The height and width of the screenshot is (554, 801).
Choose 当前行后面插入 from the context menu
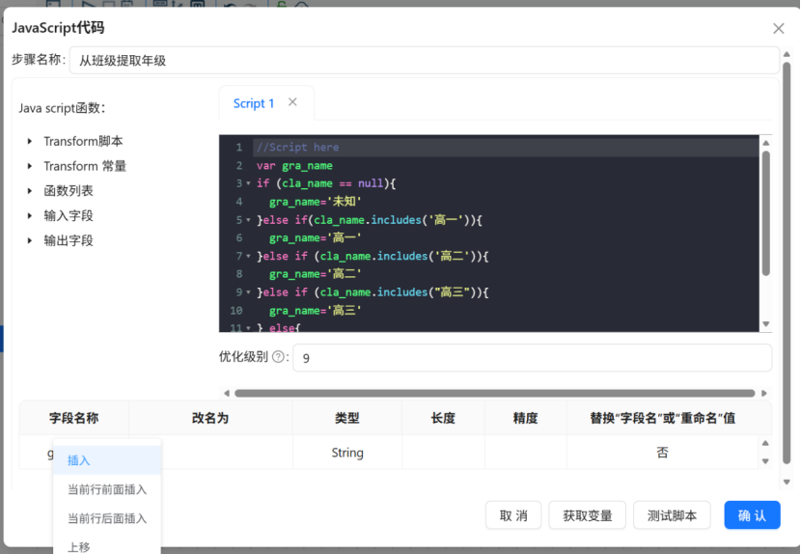point(107,518)
